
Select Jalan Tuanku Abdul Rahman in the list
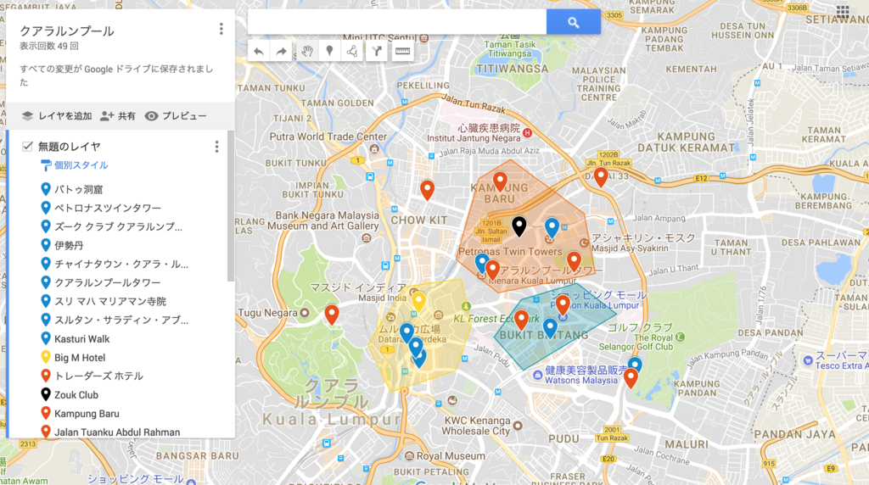coord(119,432)
